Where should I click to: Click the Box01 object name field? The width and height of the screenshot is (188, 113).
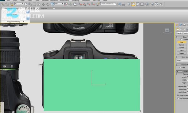click(182, 60)
